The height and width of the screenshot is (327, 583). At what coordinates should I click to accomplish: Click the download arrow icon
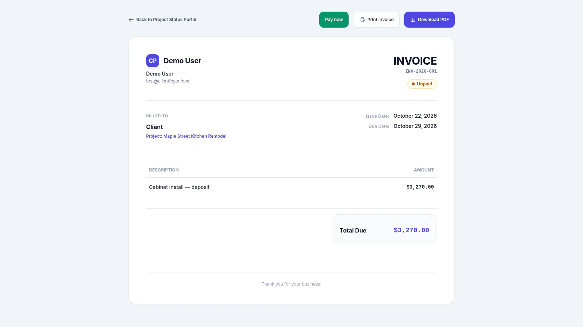413,20
